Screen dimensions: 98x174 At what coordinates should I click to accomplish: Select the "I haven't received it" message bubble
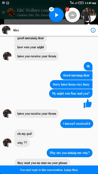pyautogui.click(x=77, y=124)
